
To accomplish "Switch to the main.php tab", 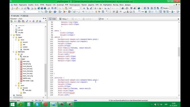I will pos(15,16).
